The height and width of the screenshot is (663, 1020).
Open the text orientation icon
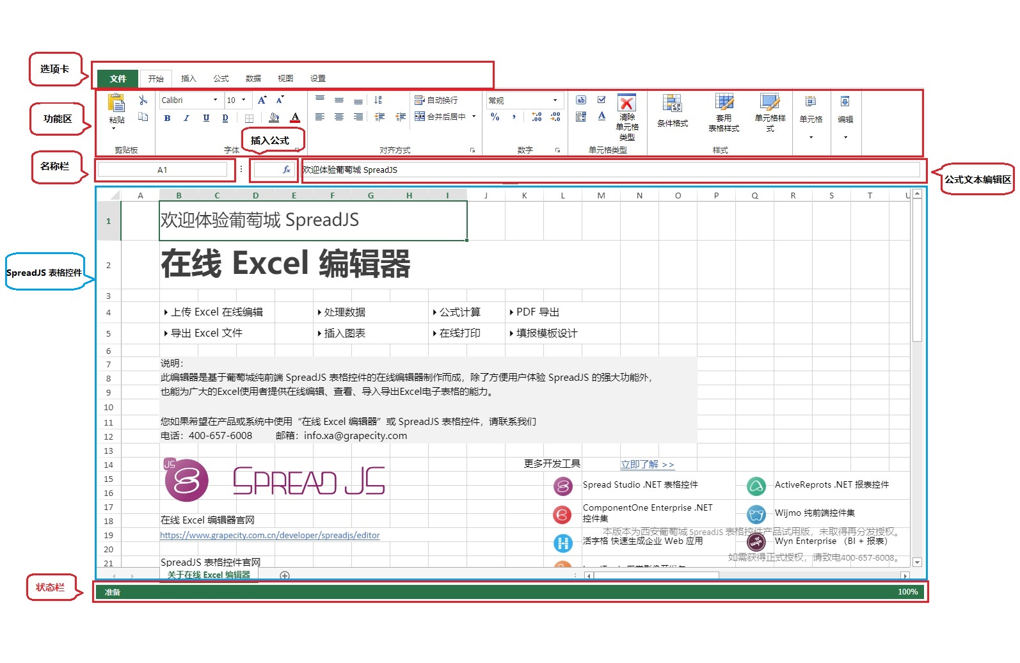click(x=378, y=100)
